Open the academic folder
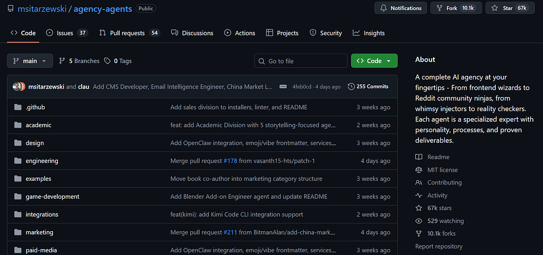543x255 pixels. [x=38, y=125]
